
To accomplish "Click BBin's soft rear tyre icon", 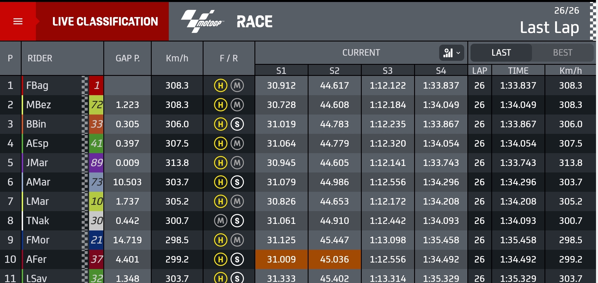I will coord(237,124).
